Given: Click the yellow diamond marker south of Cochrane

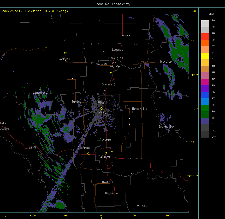Looking at the screenshot, I should 89,153.
